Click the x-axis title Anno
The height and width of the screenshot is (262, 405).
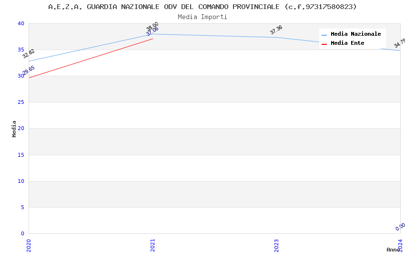click(x=393, y=250)
